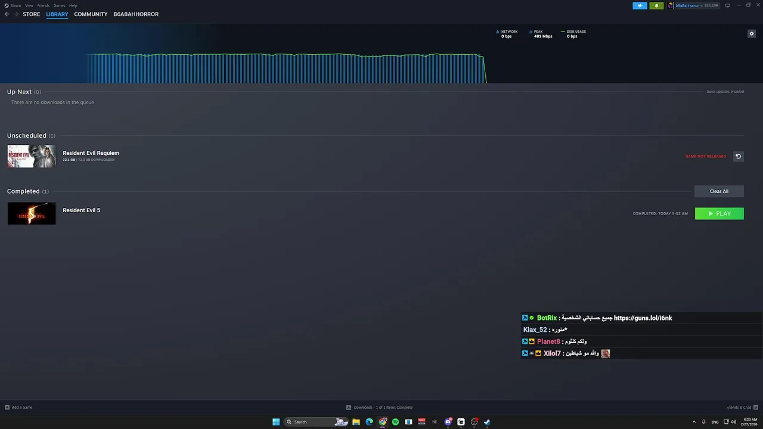Click the GAME NOT RELEASED status text
The height and width of the screenshot is (429, 763).
pos(706,156)
